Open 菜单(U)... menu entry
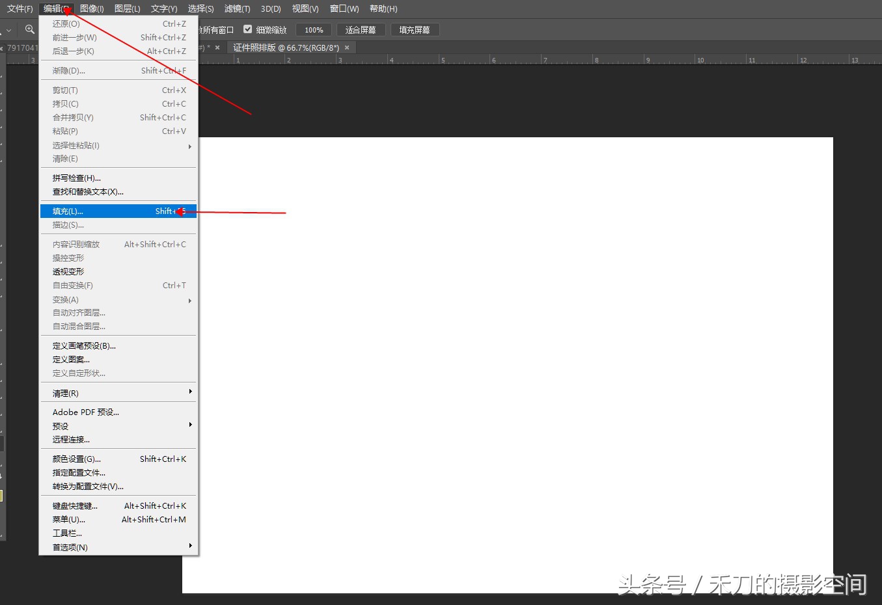The width and height of the screenshot is (882, 605). [118, 520]
